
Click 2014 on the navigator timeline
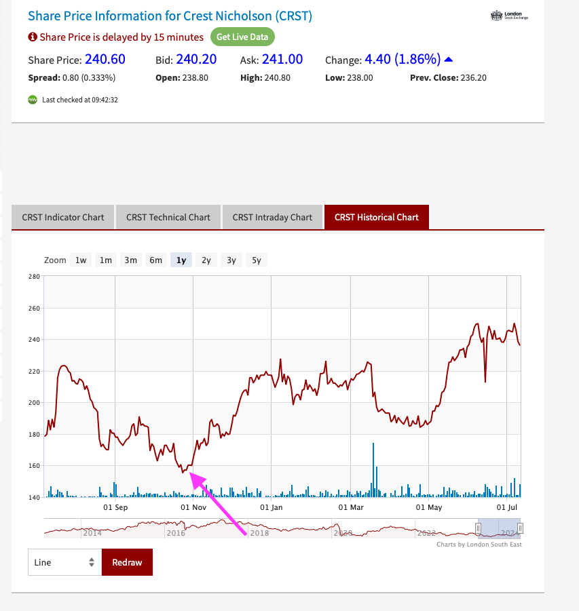[92, 533]
